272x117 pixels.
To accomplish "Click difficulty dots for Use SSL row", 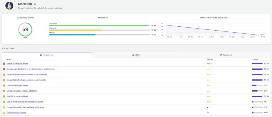I will pyautogui.click(x=210, y=97).
